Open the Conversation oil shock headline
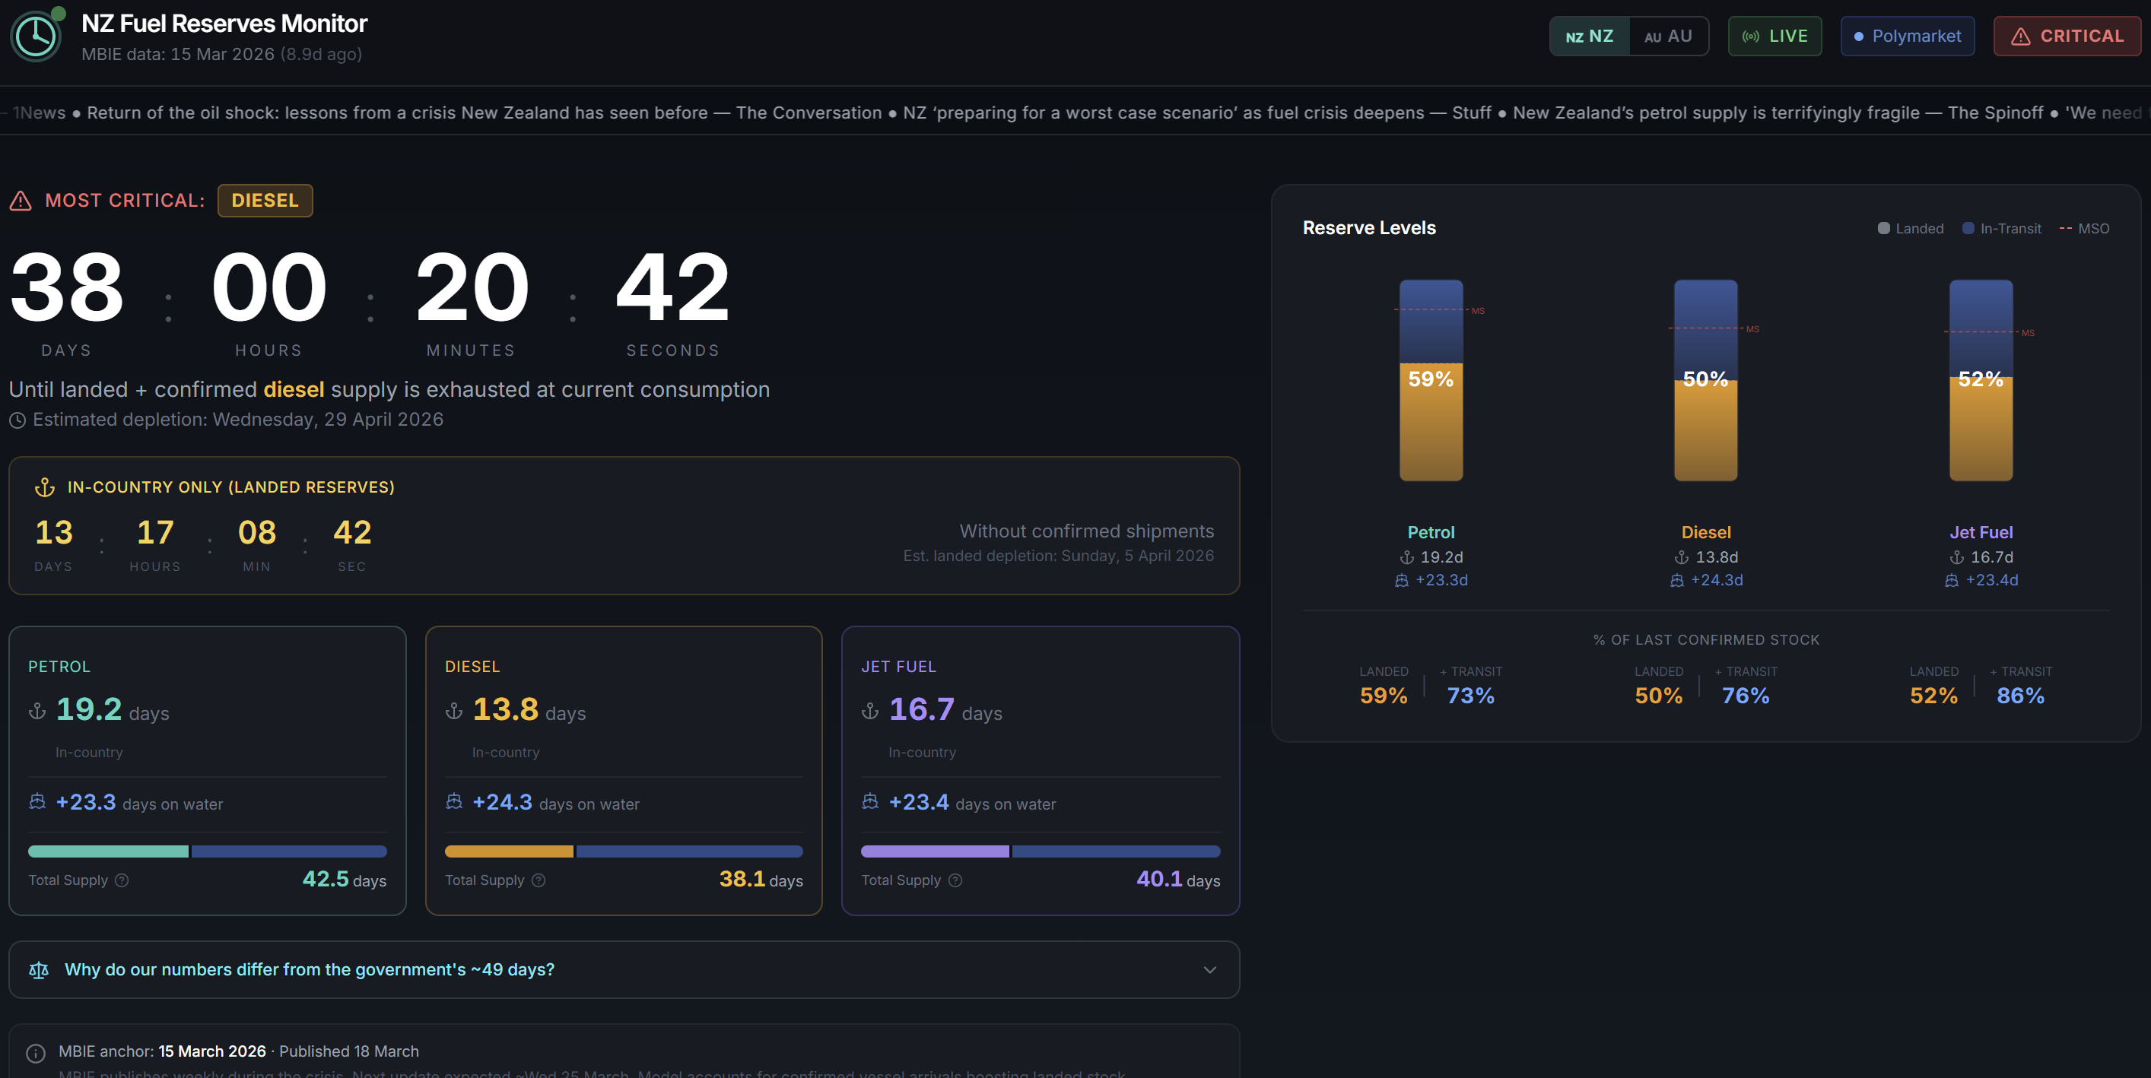The width and height of the screenshot is (2151, 1078). pyautogui.click(x=485, y=113)
